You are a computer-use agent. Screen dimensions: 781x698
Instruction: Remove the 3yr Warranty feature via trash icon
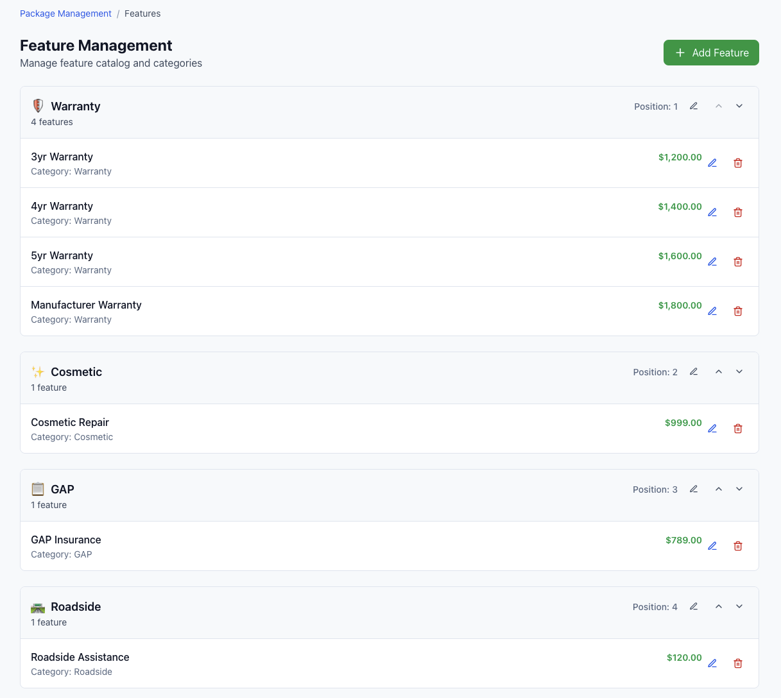tap(738, 163)
